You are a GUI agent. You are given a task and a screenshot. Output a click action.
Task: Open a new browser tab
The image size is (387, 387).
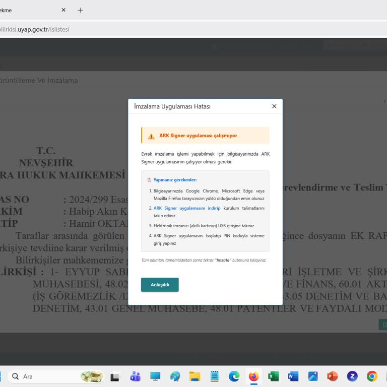coord(80,11)
